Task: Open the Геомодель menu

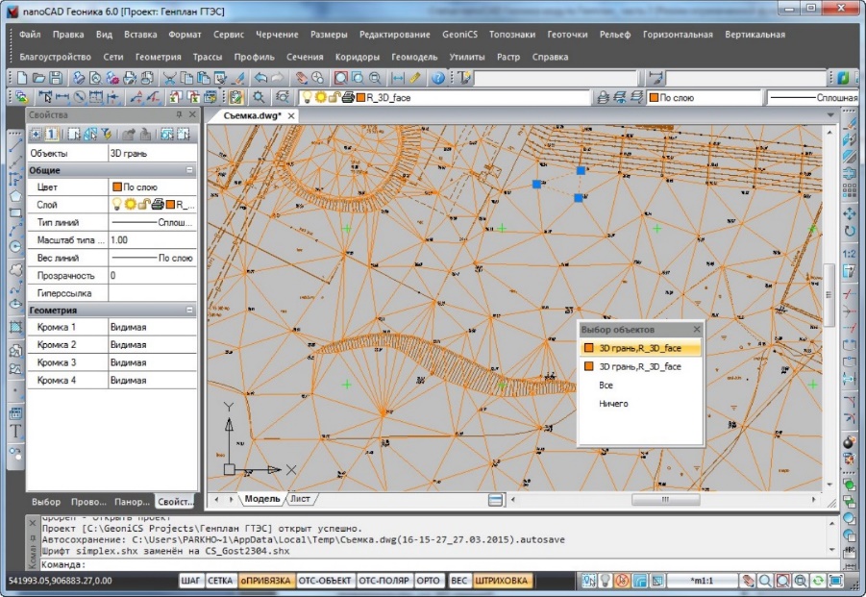Action: pos(414,57)
